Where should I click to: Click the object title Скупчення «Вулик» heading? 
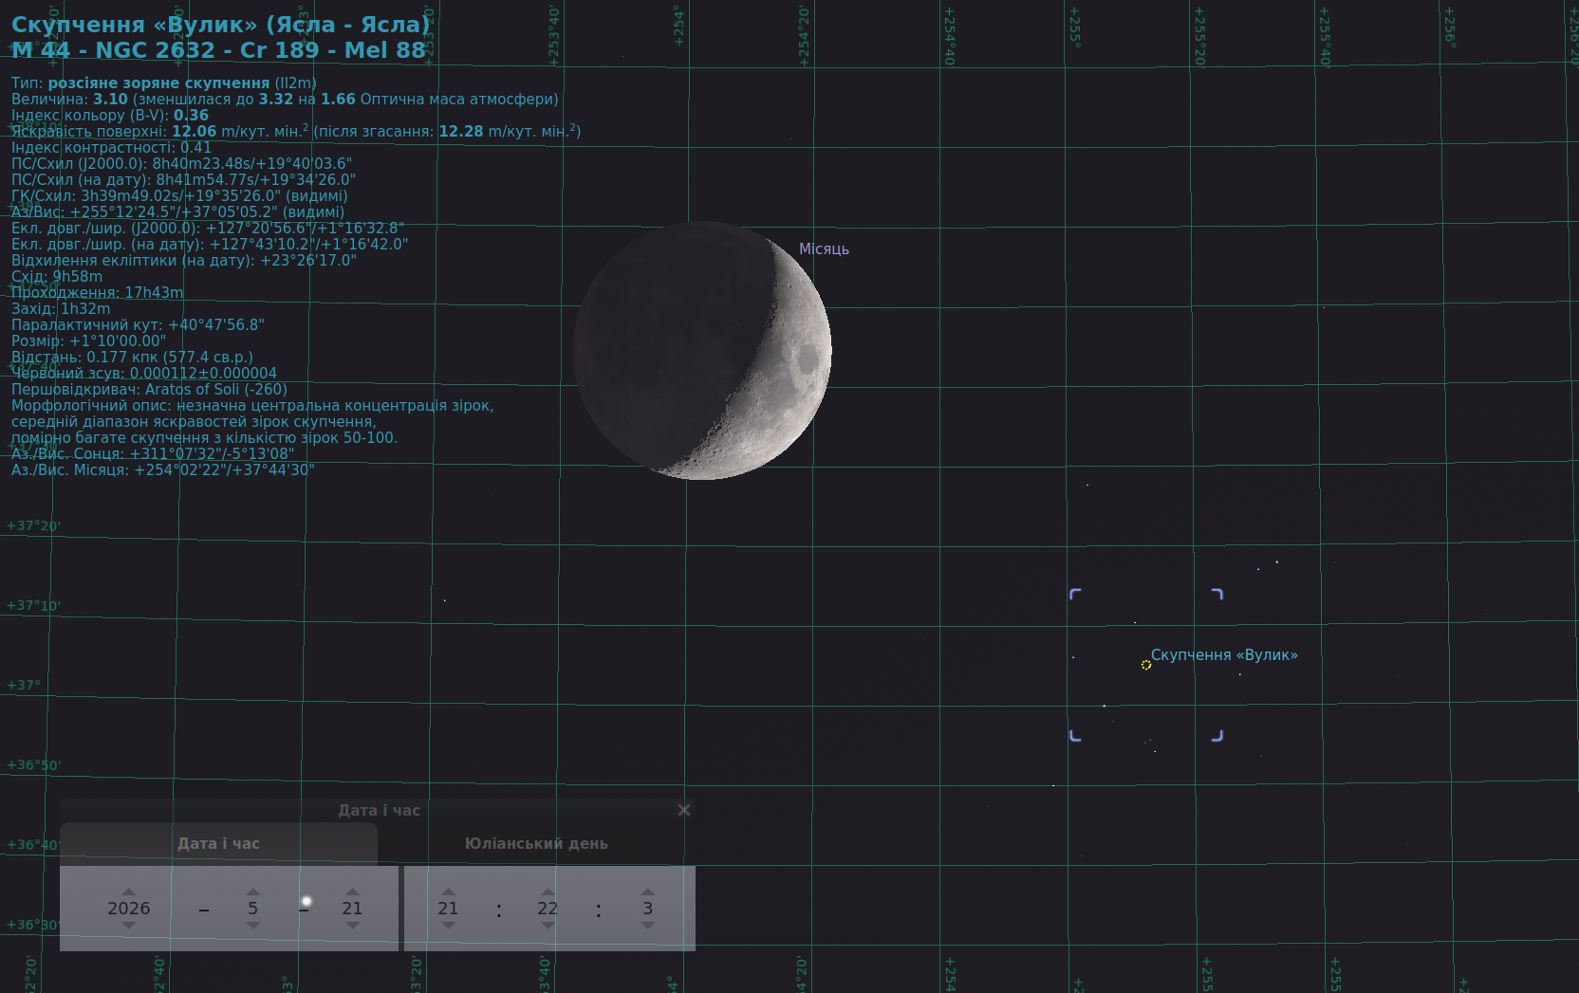pos(220,25)
